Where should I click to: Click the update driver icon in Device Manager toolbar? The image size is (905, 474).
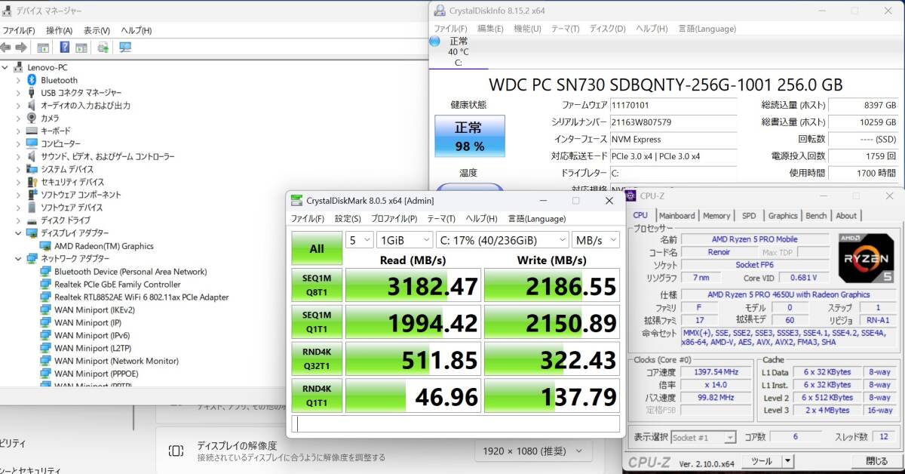(x=103, y=48)
